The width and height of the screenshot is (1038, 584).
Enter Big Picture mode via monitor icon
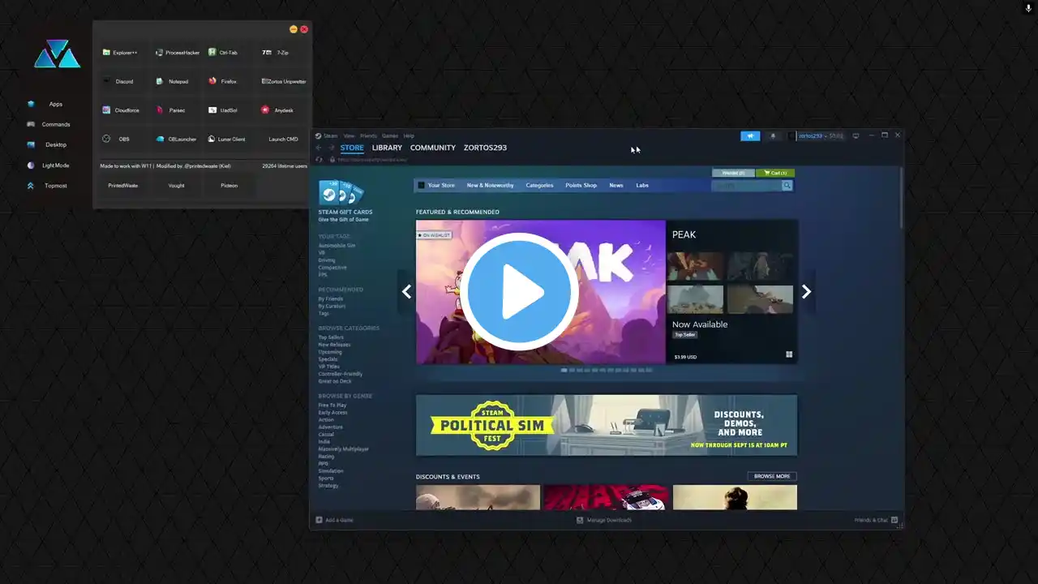coord(856,136)
